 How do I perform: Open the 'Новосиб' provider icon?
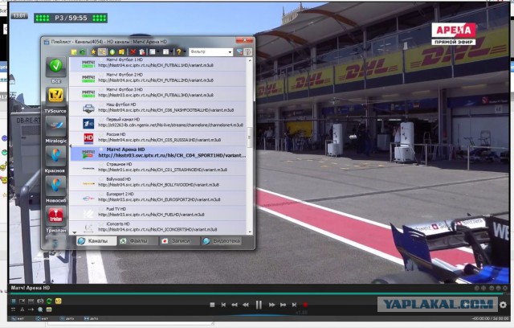[x=55, y=186]
